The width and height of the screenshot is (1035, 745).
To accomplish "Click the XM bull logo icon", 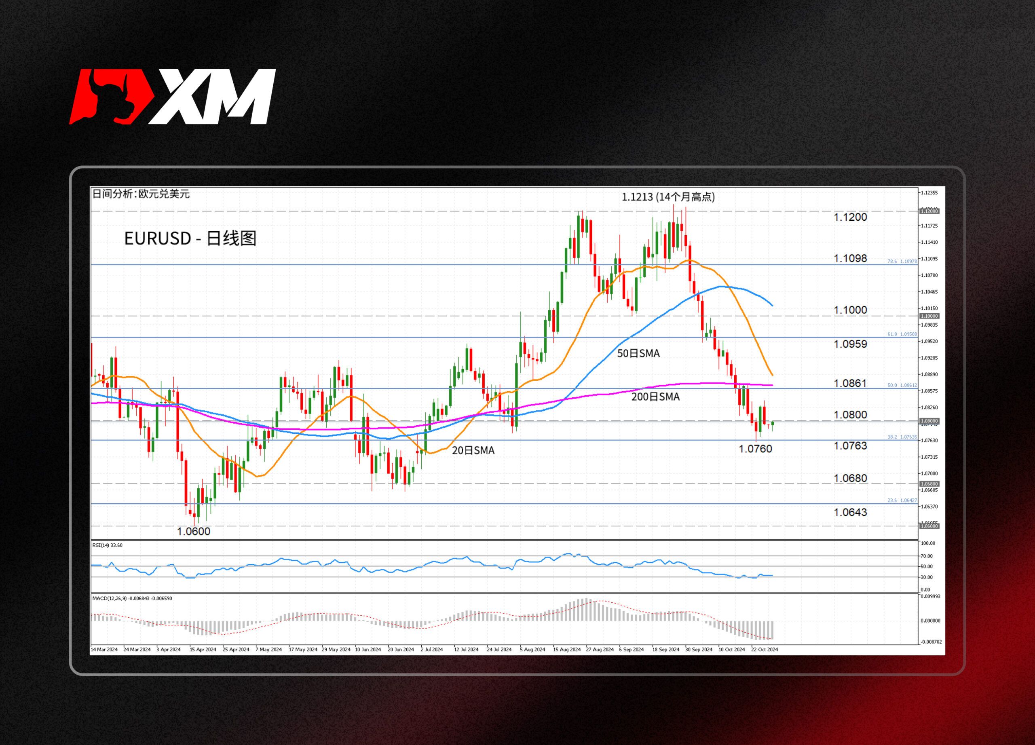I will tap(112, 96).
